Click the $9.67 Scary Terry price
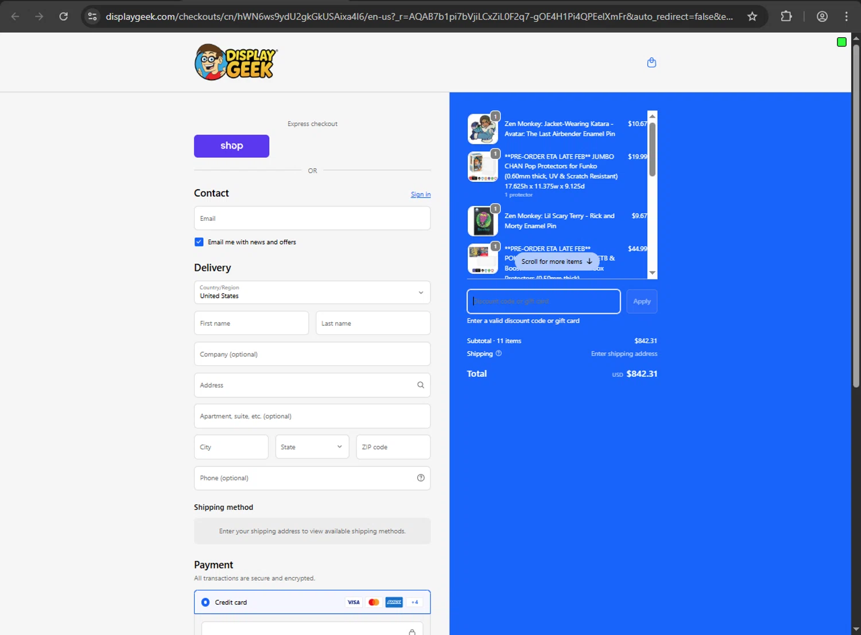The height and width of the screenshot is (635, 861). (639, 216)
